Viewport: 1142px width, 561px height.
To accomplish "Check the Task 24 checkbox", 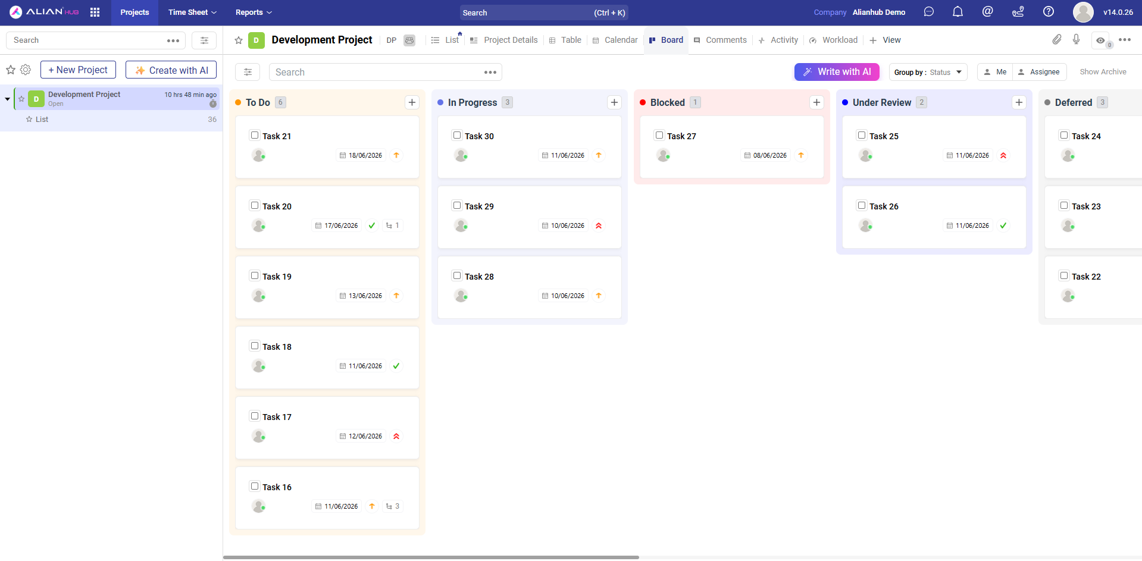I will 1064,135.
